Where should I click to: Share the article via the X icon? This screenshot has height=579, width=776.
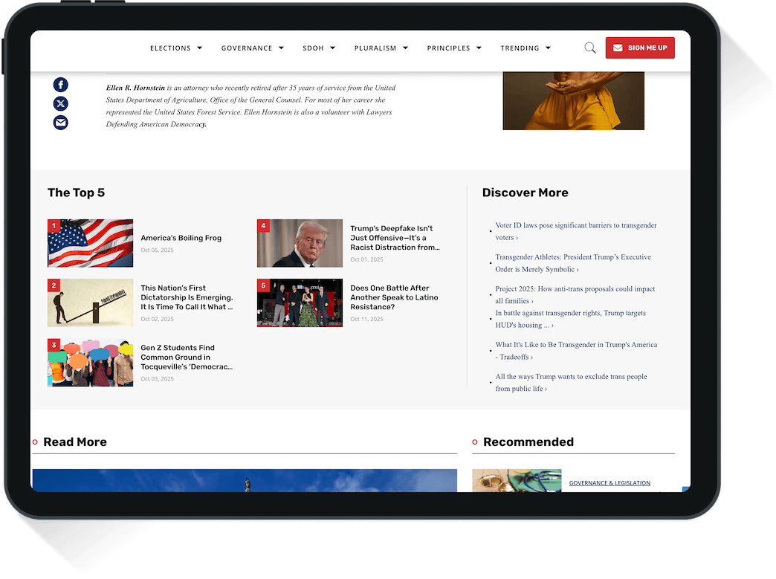(60, 103)
